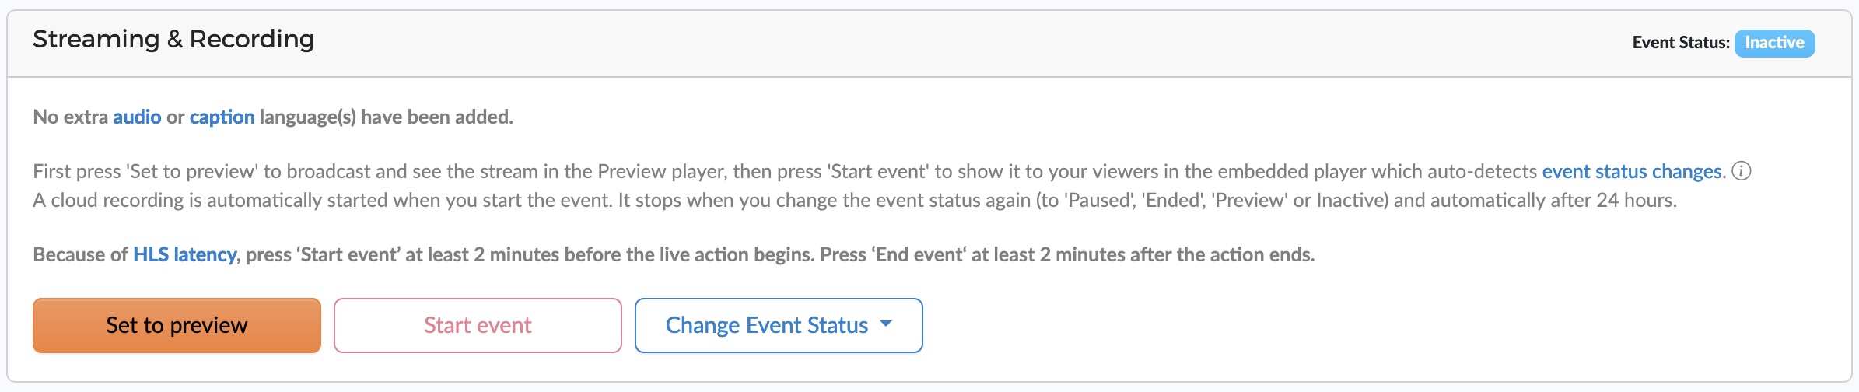This screenshot has height=392, width=1859.
Task: Click the cloud recording description text
Action: click(x=854, y=201)
